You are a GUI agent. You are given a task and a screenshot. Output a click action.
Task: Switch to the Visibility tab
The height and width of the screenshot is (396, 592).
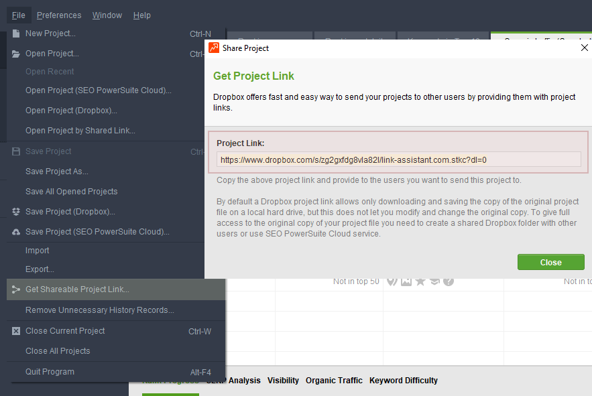(283, 381)
